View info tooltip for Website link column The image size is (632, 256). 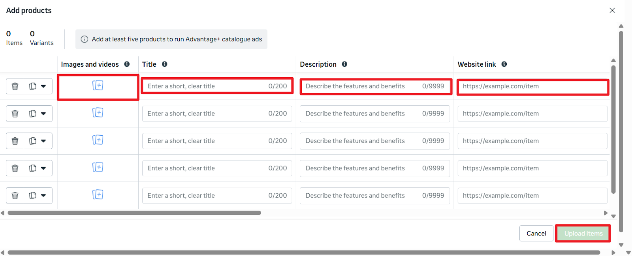pyautogui.click(x=504, y=64)
